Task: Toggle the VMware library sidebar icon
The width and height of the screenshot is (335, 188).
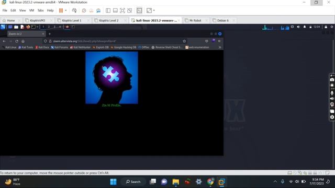Action: (x=108, y=10)
